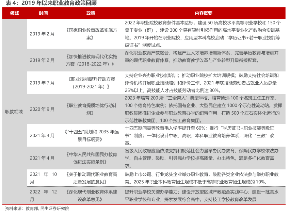Click the 2021年4月 date cell
This screenshot has height=216, width=289.
pyautogui.click(x=42, y=158)
